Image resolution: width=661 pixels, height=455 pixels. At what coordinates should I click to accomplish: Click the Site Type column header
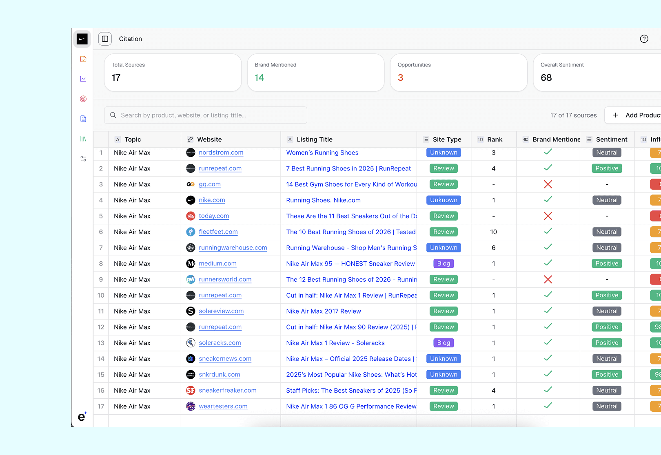pos(444,139)
